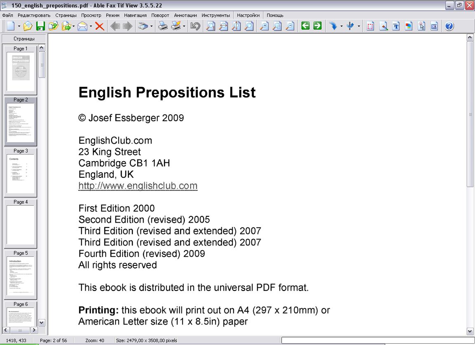Expand the New document dropdown arrow
475x345 pixels.
tap(19, 26)
